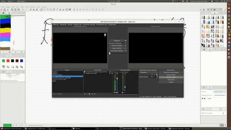Add a new source with plus icon
Viewport: 231px width, 130px height.
click(85, 94)
